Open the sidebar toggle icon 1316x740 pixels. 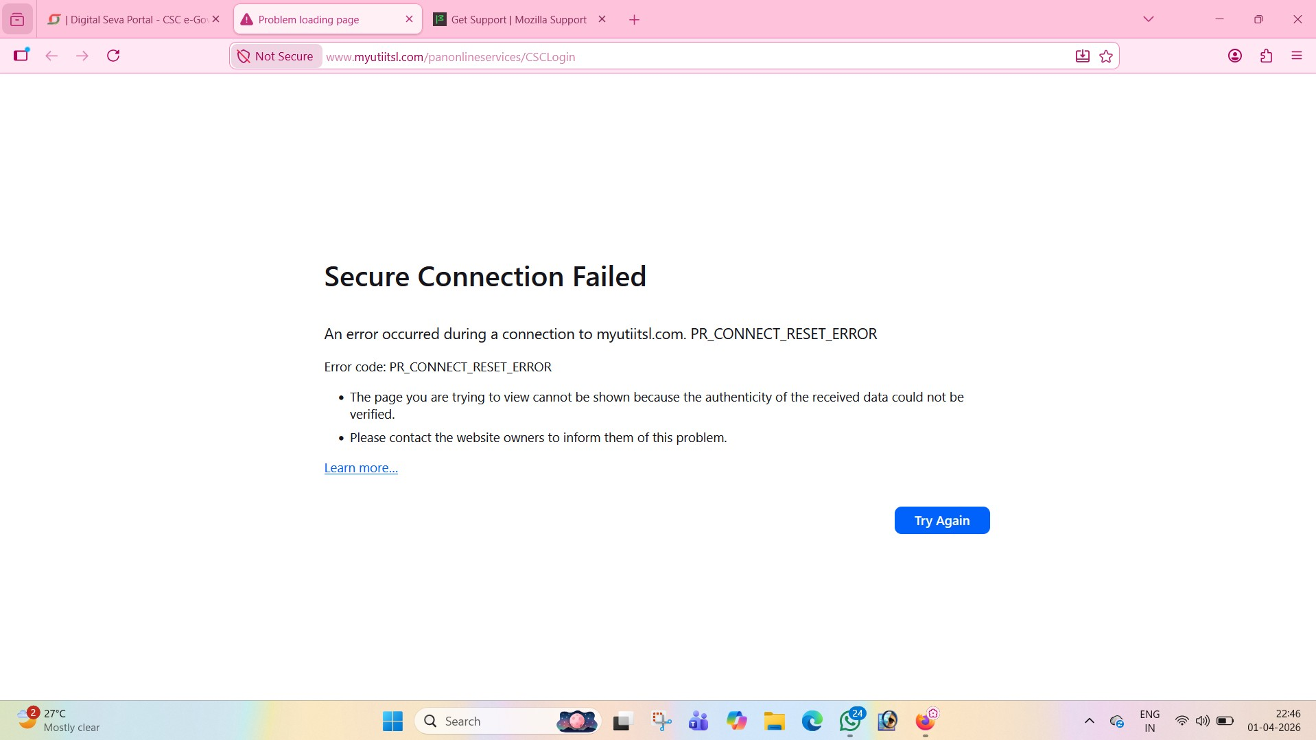[21, 56]
